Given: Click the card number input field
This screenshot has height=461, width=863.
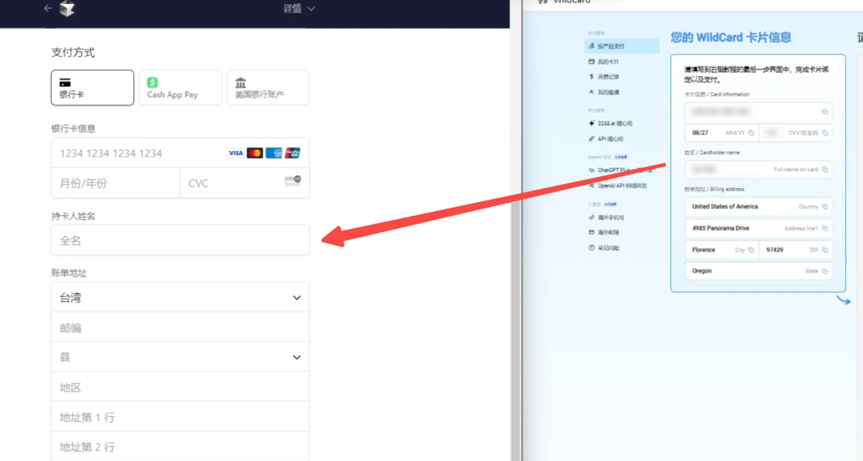Looking at the screenshot, I should click(140, 153).
